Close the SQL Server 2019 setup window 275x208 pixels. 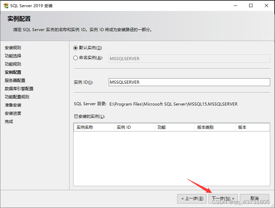tap(266, 5)
